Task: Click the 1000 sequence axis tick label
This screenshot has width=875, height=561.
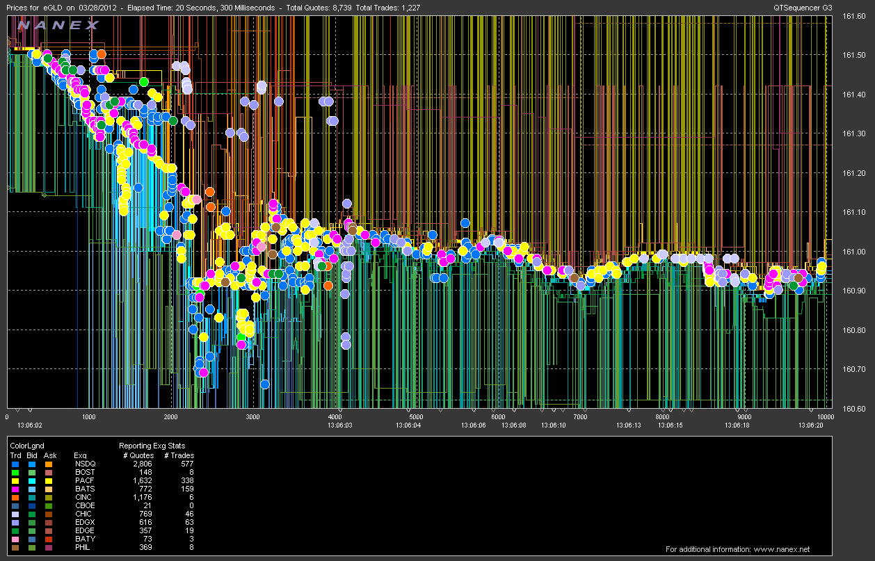Action: pos(88,417)
